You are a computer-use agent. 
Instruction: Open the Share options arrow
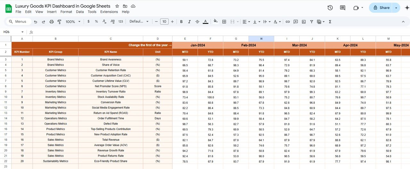click(396, 8)
